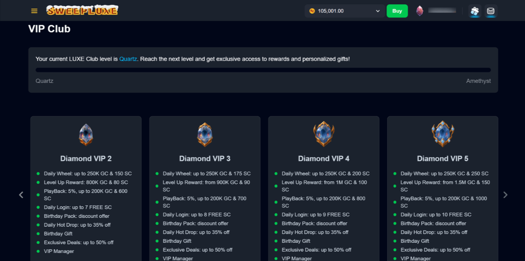Open the gift rewards icon
Screen dimensions: 525x261
point(475,11)
